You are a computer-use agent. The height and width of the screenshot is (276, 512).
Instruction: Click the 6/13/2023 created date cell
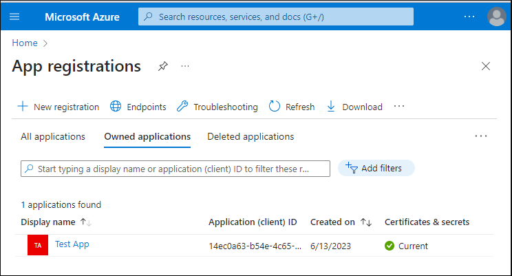point(330,246)
